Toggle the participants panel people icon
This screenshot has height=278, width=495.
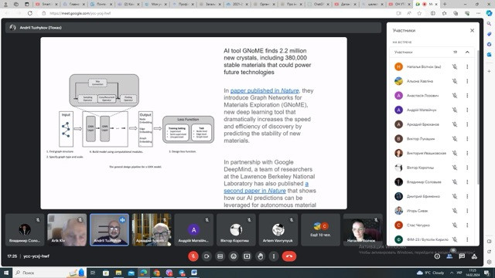tap(449, 256)
